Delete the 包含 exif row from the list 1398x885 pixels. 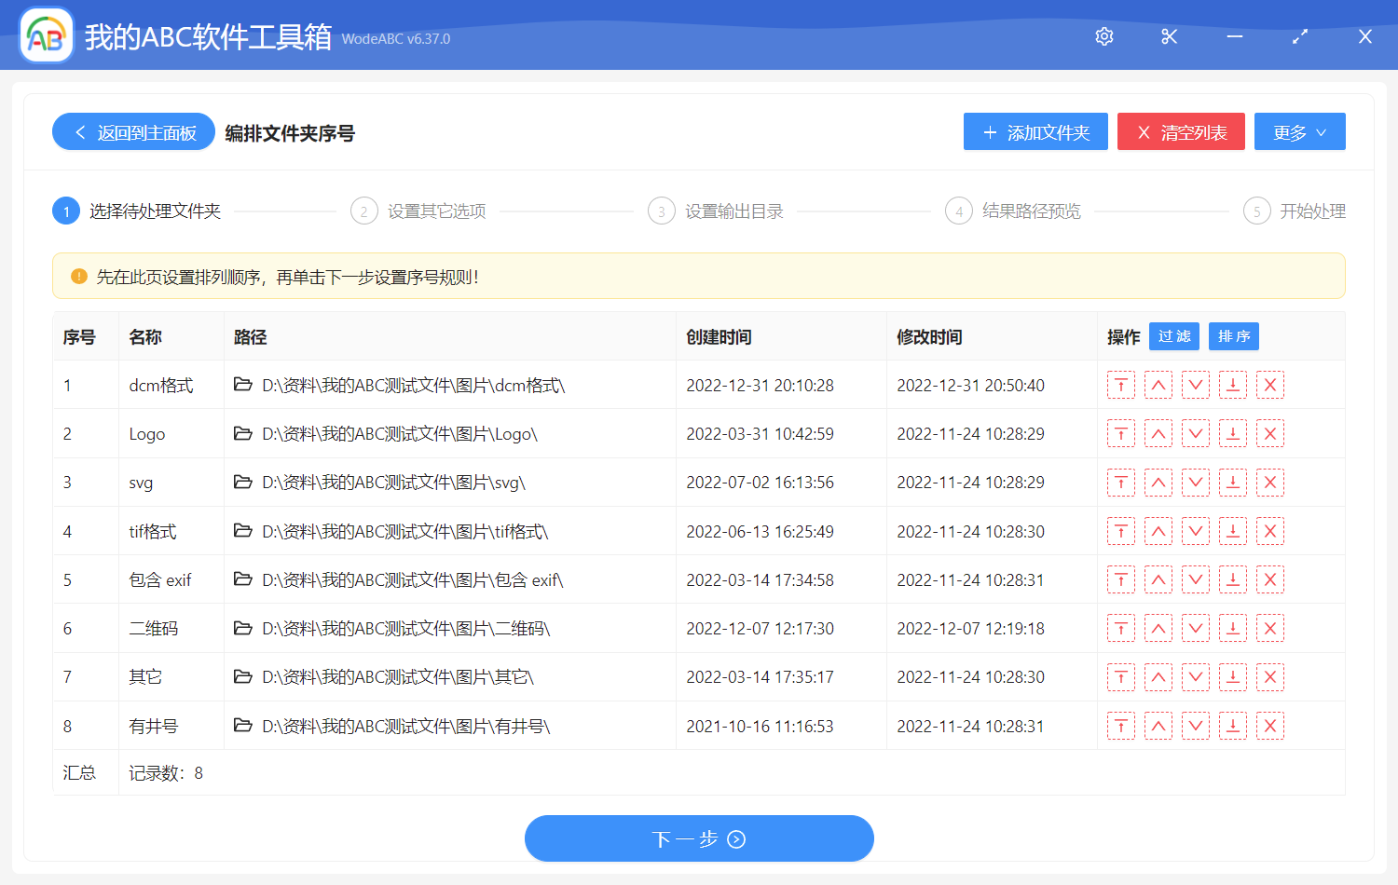point(1269,580)
